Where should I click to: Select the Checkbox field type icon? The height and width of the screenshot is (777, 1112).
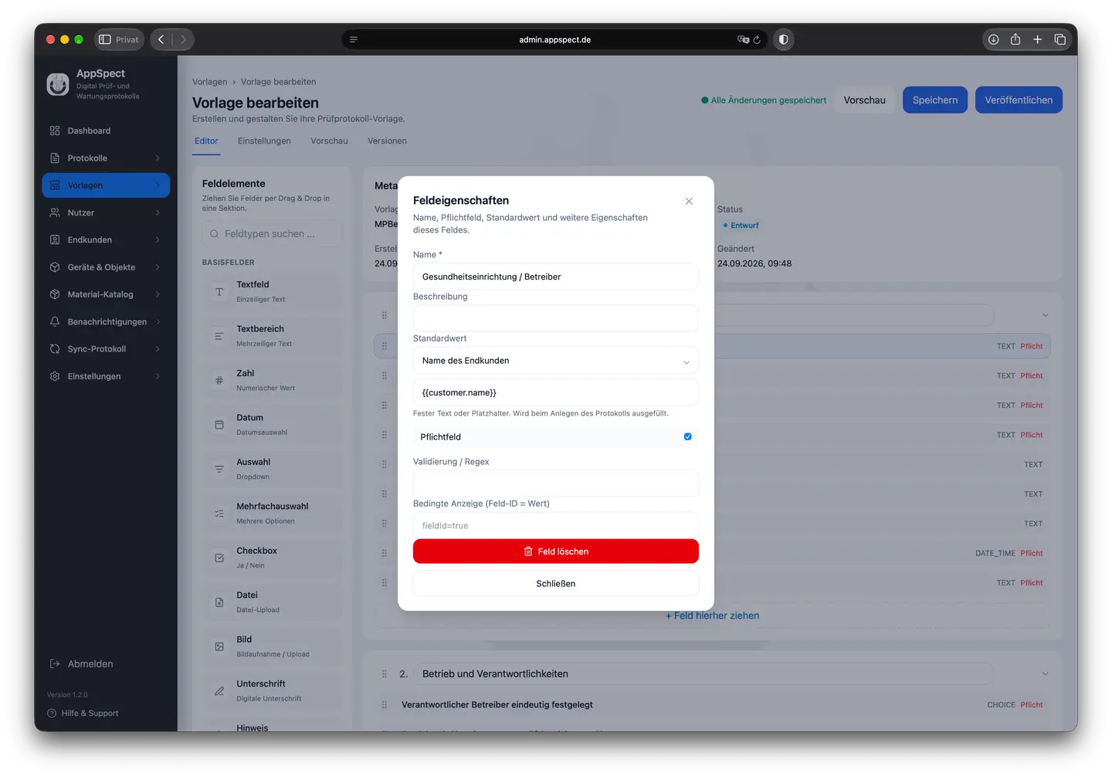pos(219,558)
